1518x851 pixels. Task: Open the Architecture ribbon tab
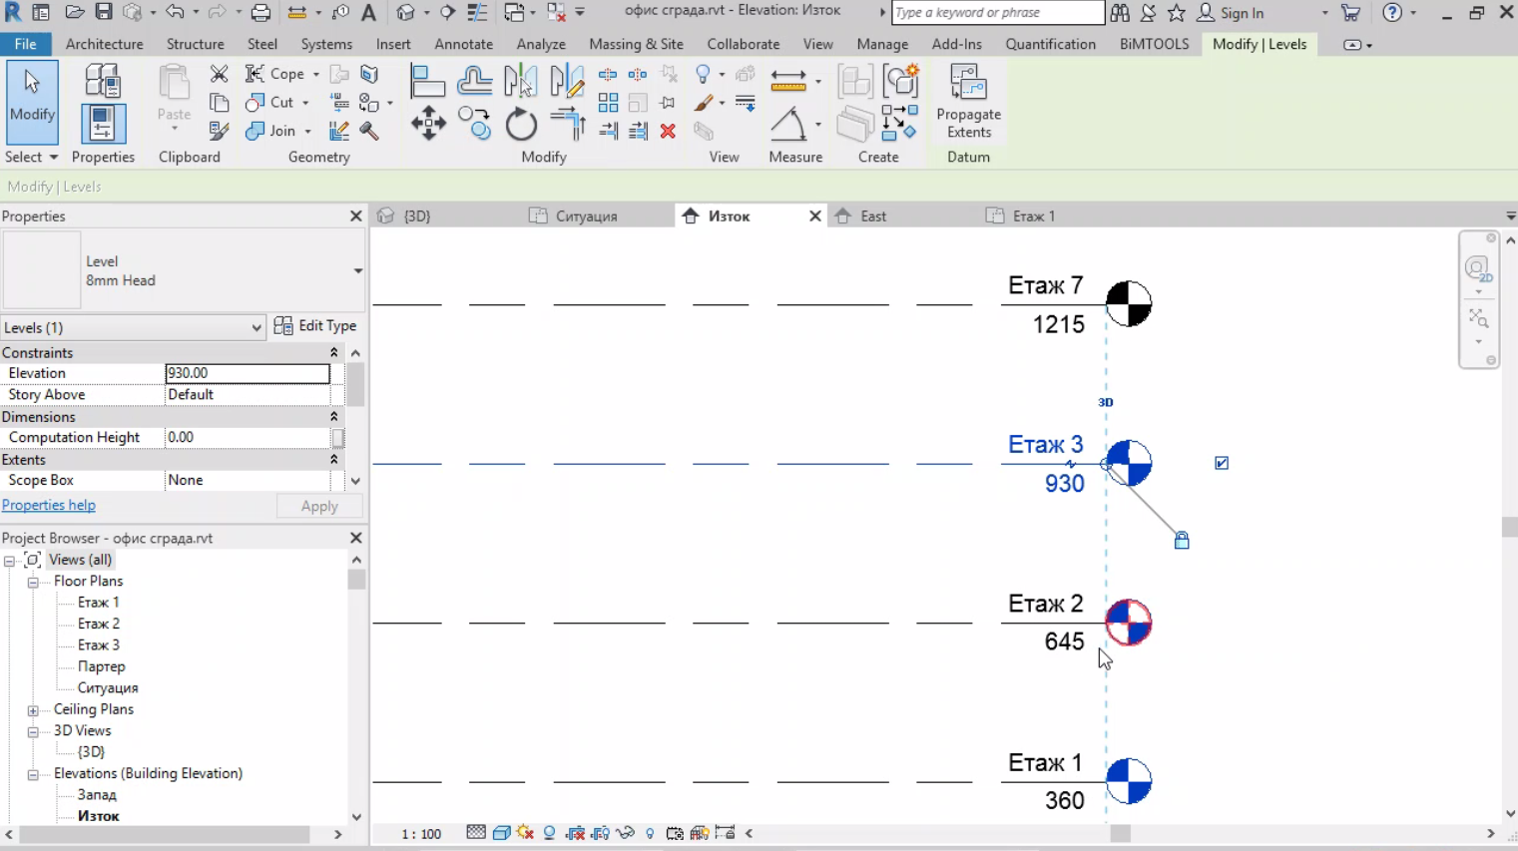tap(104, 44)
